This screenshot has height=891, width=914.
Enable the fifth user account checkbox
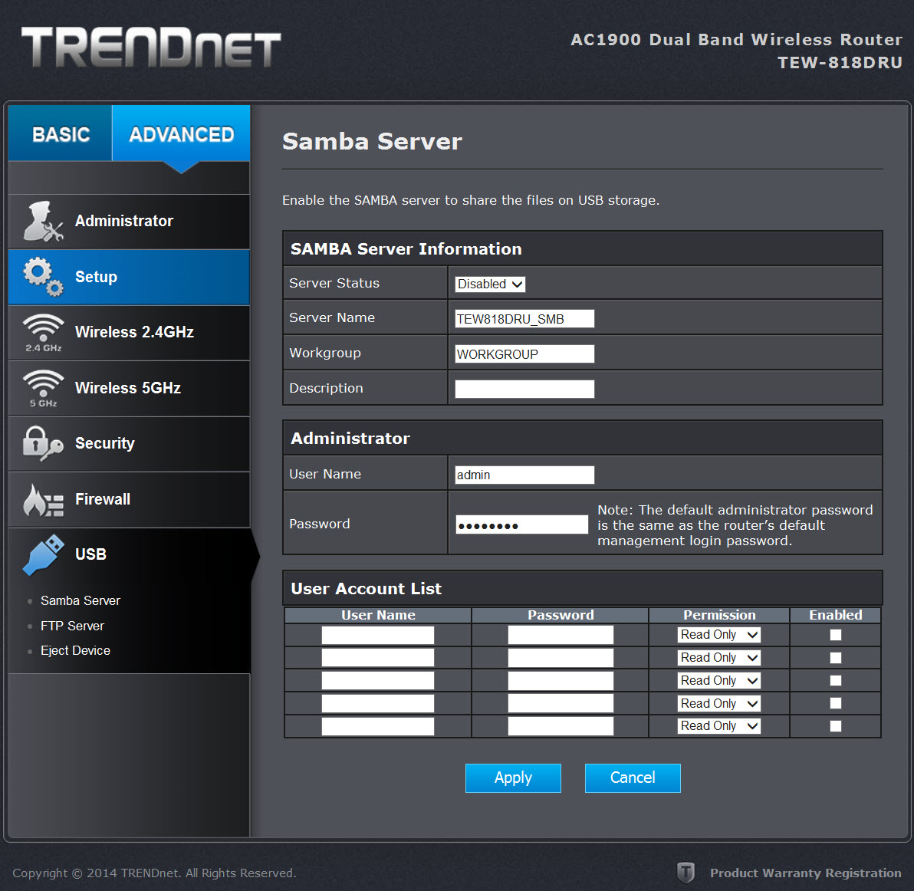tap(835, 725)
